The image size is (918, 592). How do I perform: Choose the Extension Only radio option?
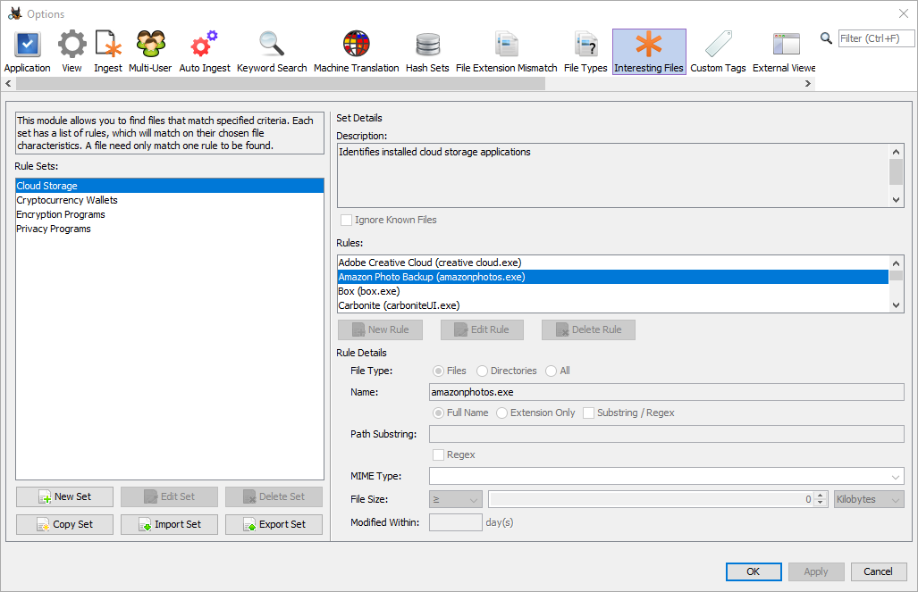tap(502, 413)
